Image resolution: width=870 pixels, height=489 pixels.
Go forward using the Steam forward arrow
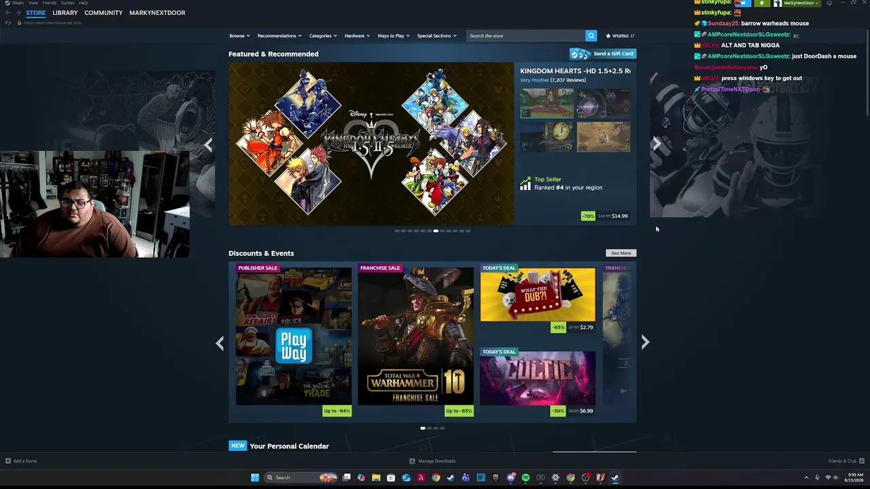[x=18, y=12]
